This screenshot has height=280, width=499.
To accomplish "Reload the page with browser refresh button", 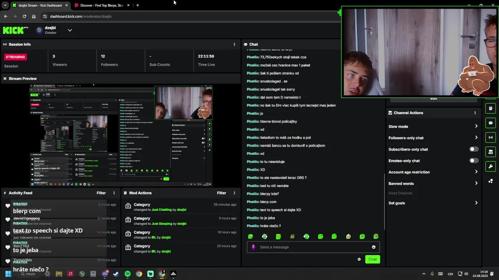I will click(24, 16).
